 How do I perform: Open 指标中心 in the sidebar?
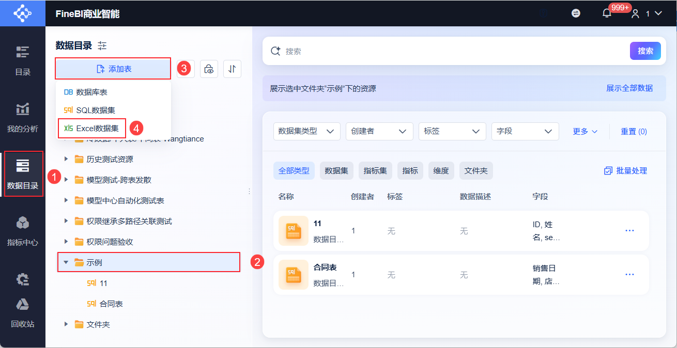(x=22, y=231)
